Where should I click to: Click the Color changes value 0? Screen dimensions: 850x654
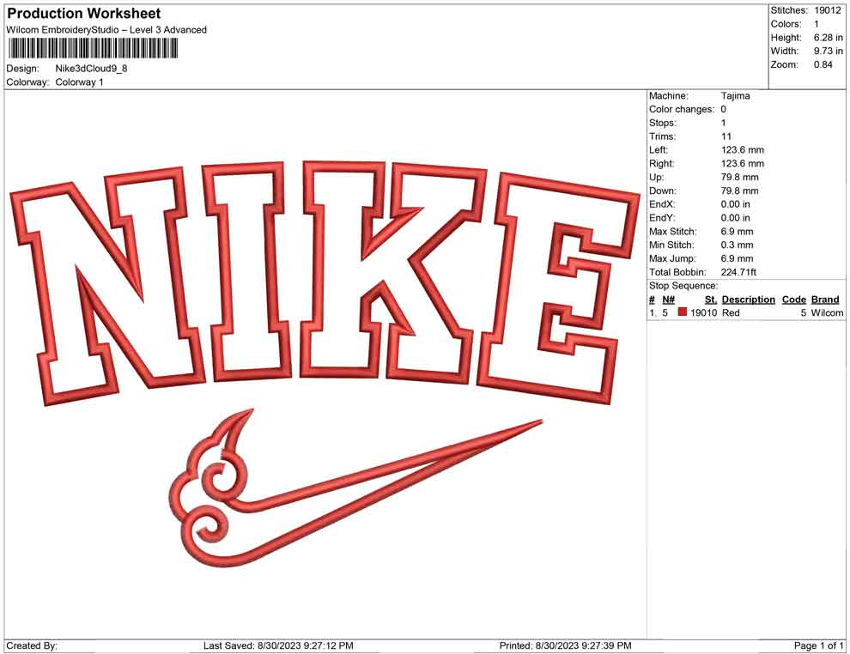(x=723, y=110)
